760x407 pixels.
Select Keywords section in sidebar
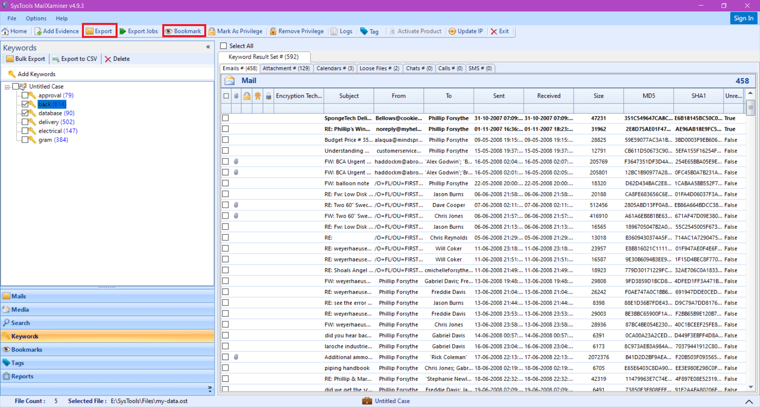pyautogui.click(x=107, y=336)
